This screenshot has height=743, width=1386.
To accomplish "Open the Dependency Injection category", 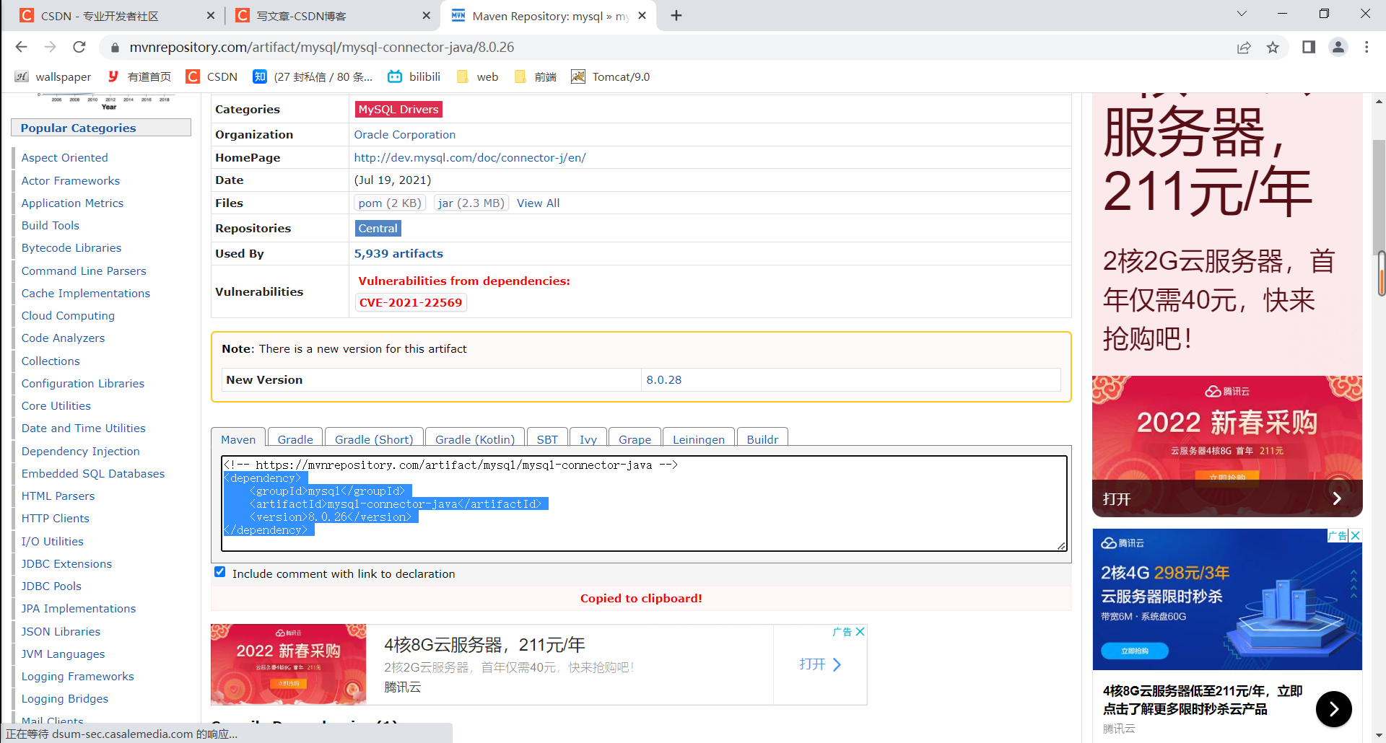I will 81,451.
